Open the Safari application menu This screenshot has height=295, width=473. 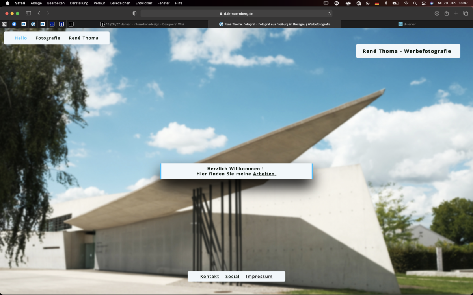click(x=20, y=3)
